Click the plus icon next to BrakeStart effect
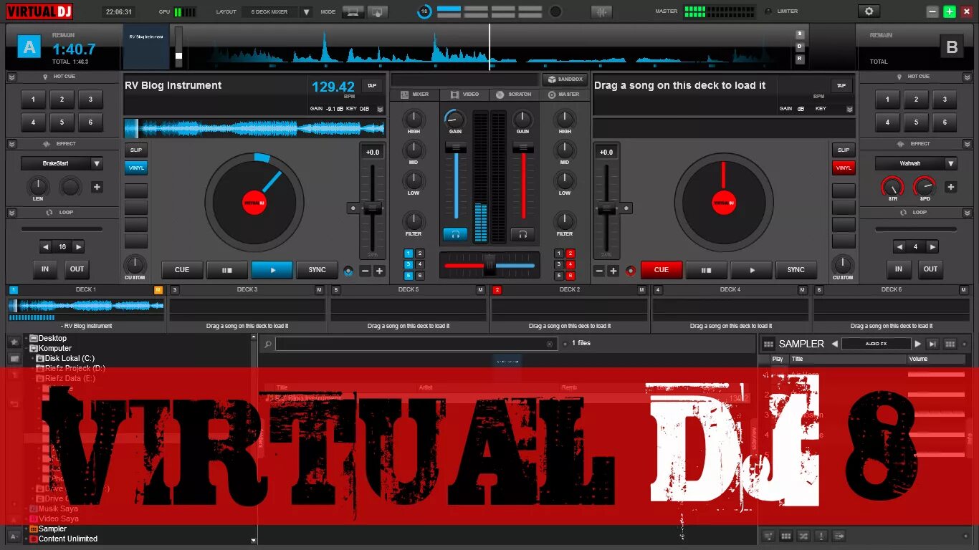Viewport: 979px width, 550px height. pyautogui.click(x=97, y=188)
